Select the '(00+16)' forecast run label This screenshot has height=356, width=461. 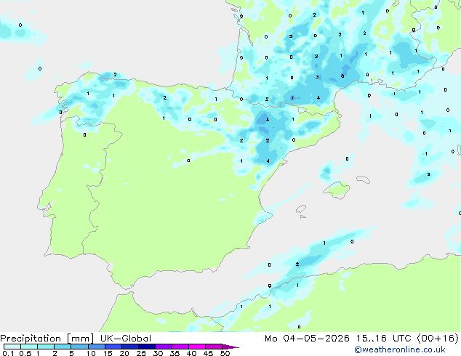point(438,339)
